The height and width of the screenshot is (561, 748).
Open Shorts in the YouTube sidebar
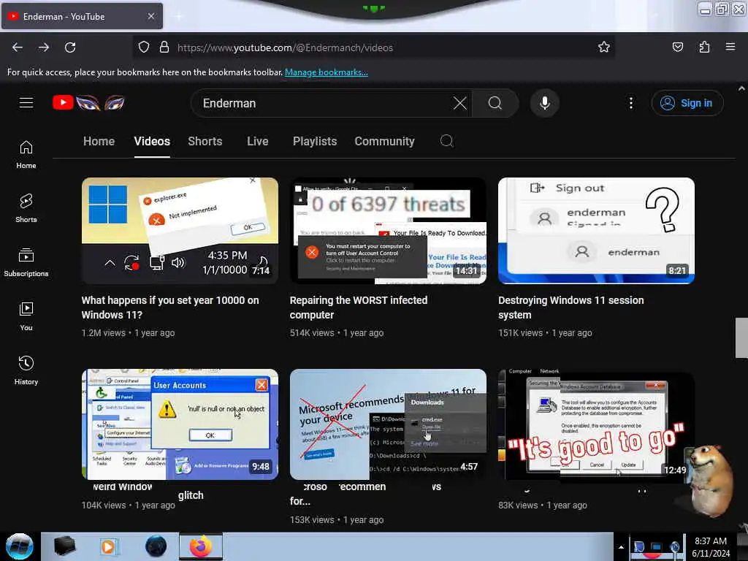[x=26, y=208]
